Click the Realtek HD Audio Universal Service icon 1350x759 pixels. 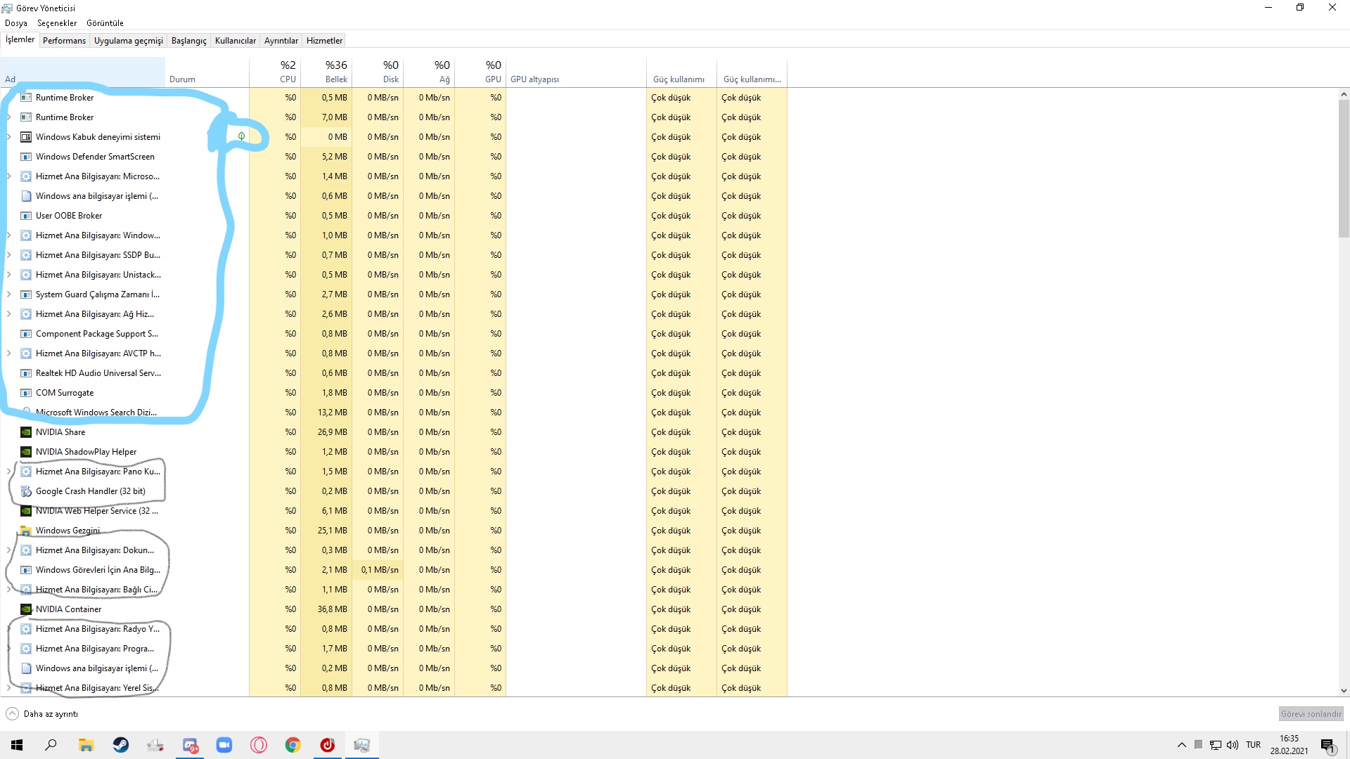[x=26, y=373]
